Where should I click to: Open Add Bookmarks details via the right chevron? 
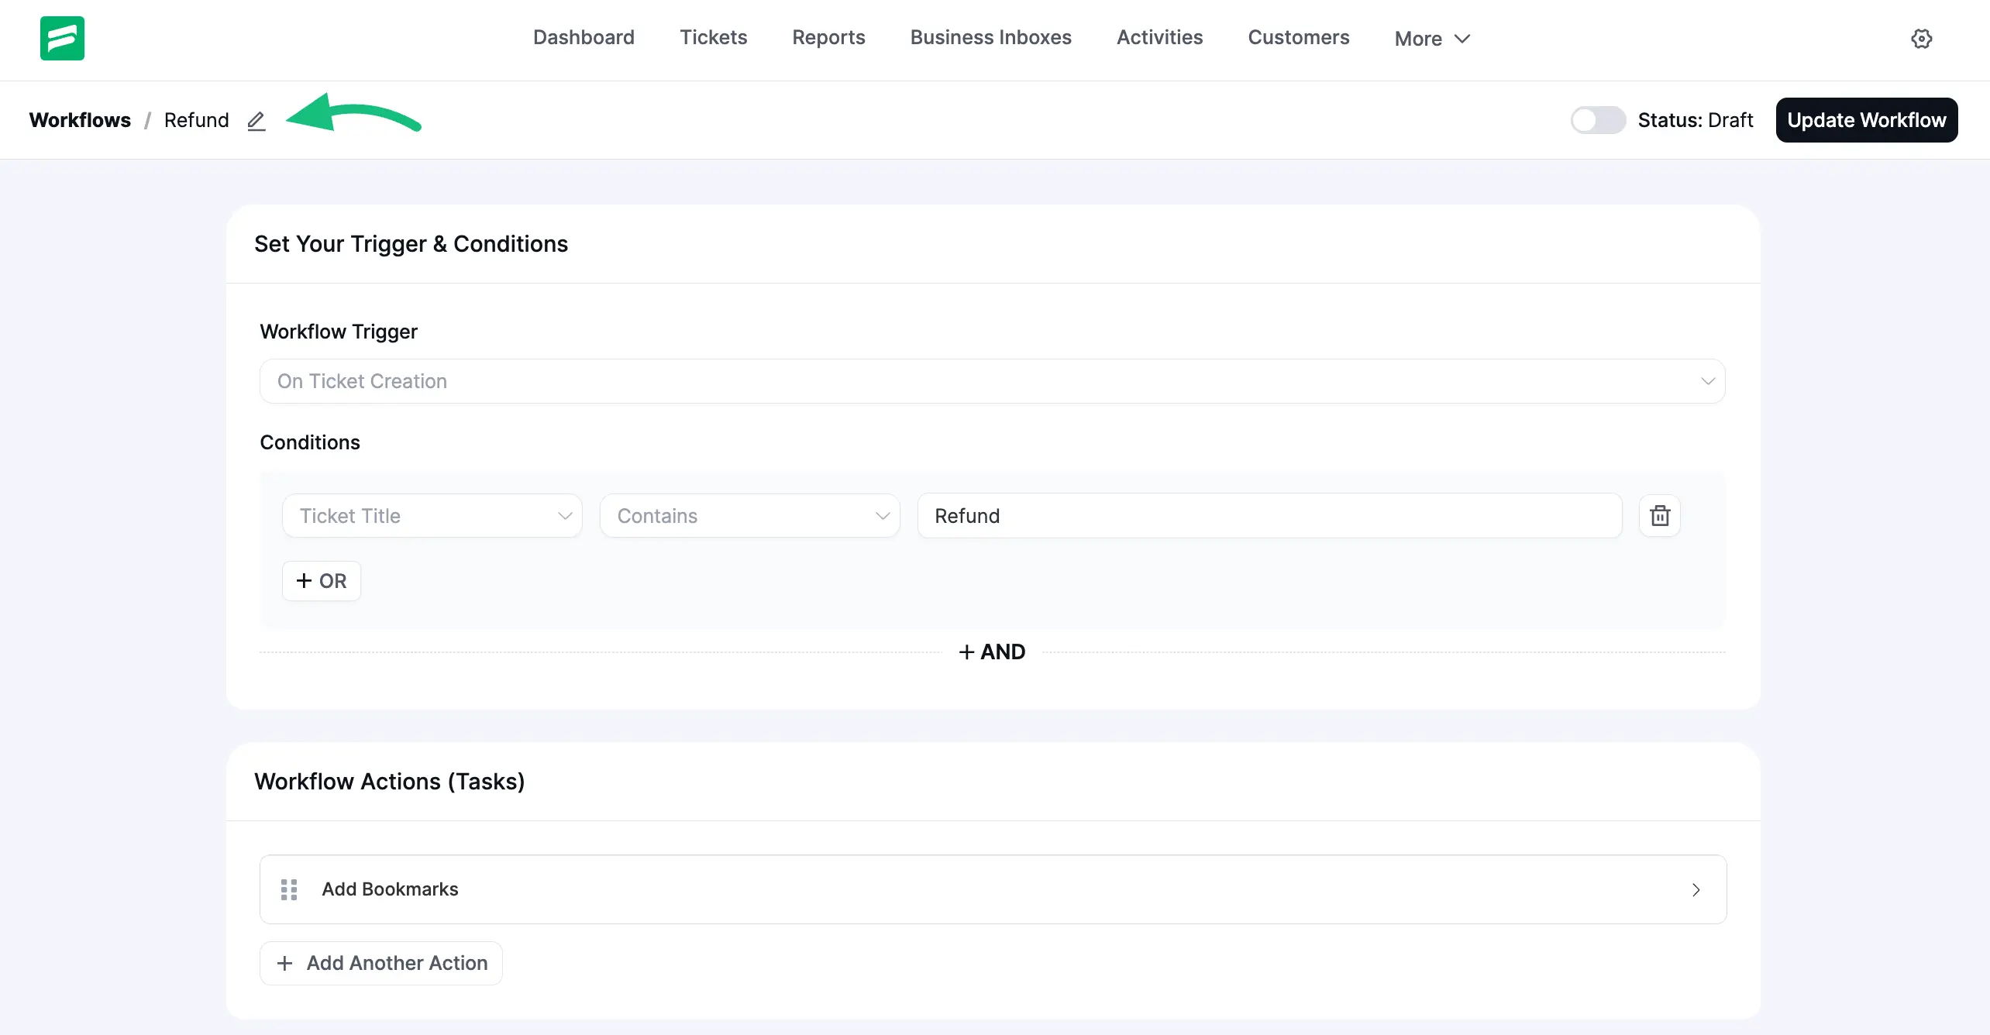click(x=1696, y=889)
